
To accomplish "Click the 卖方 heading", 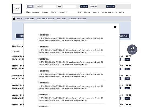I will (x=79, y=12).
